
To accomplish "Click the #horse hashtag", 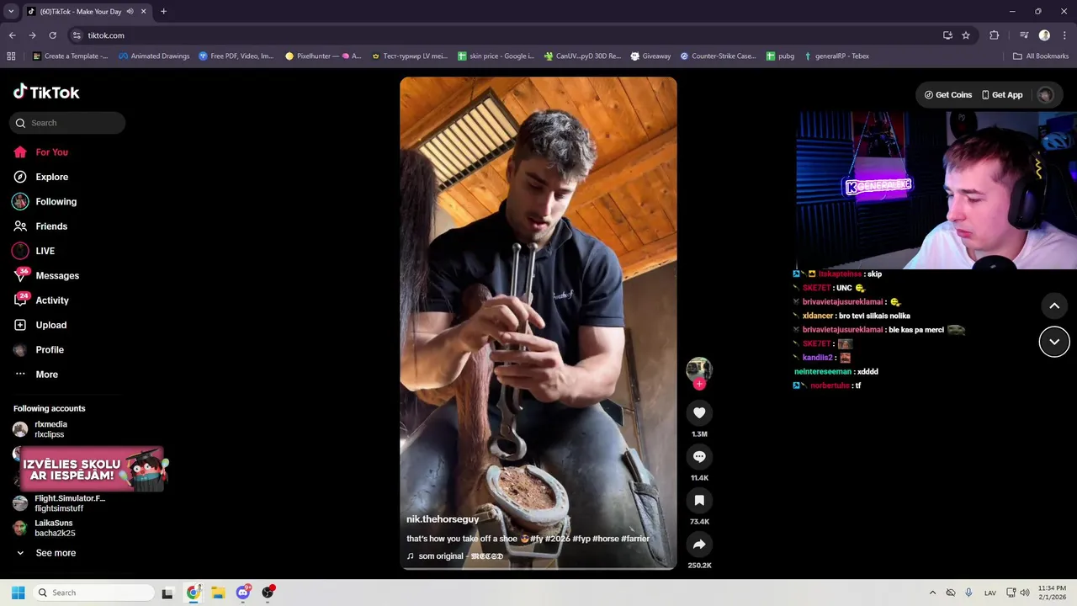I will click(x=606, y=539).
